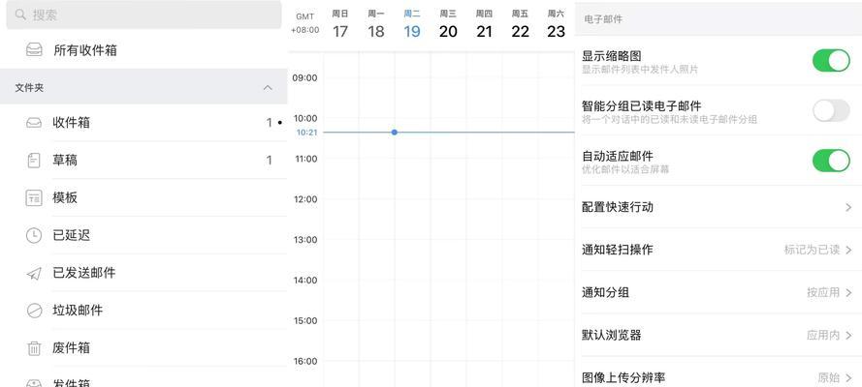Click the 草稿 draft document icon

[34, 160]
